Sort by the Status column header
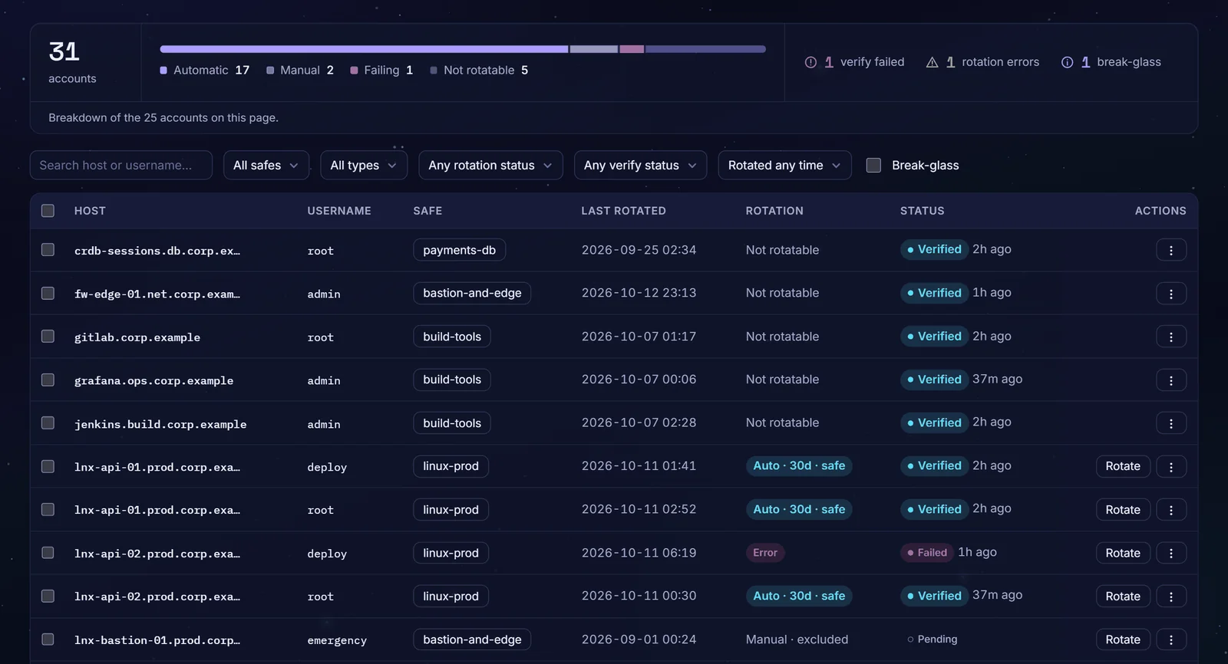Viewport: 1228px width, 664px height. coord(922,211)
